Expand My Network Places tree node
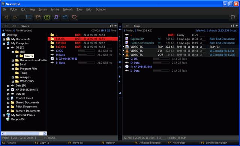Viewport: 240px width, 146px height. click(4, 115)
